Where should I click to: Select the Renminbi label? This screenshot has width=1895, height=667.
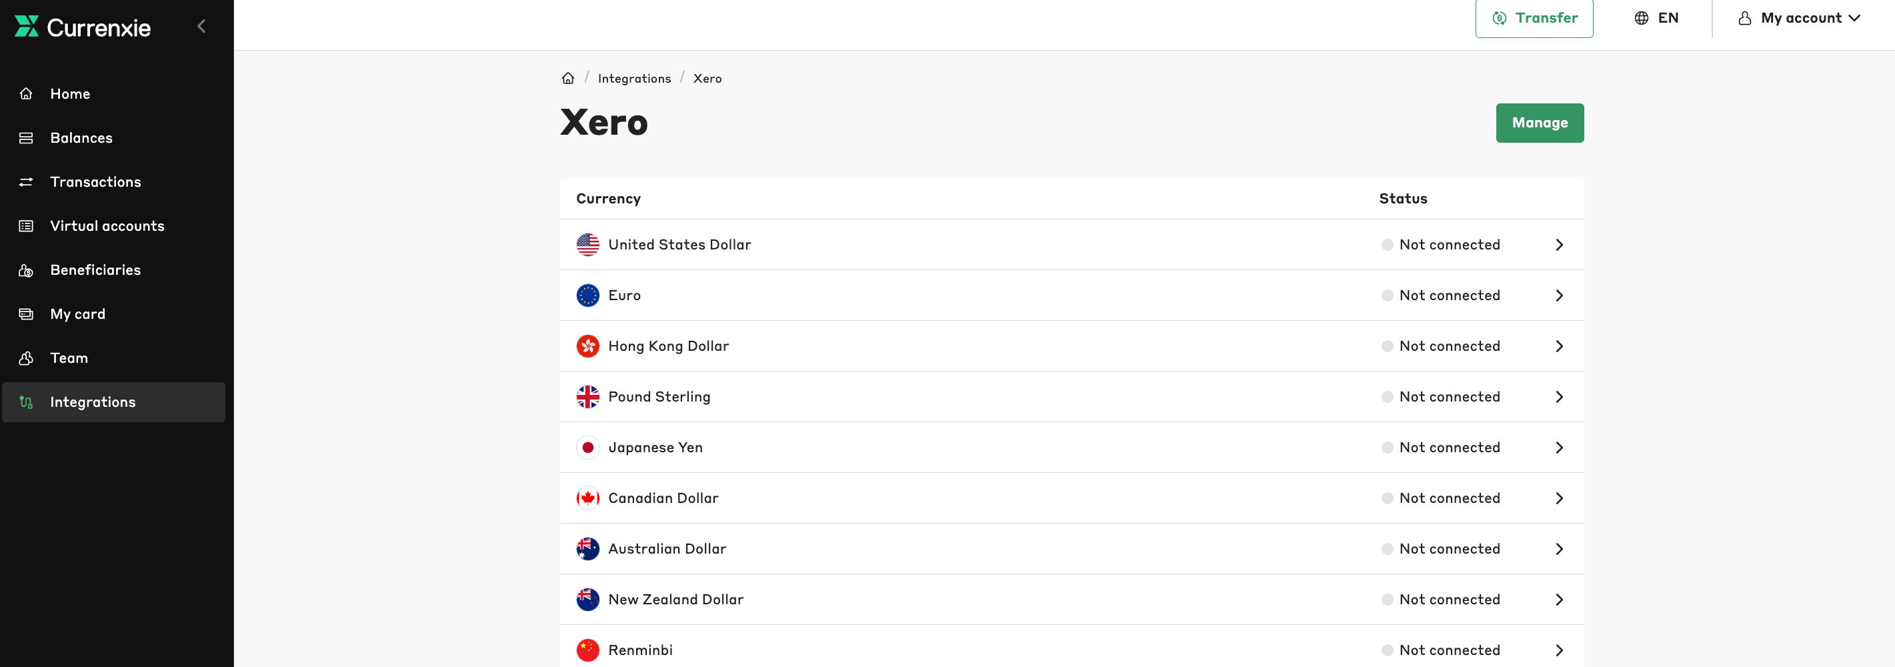point(641,650)
